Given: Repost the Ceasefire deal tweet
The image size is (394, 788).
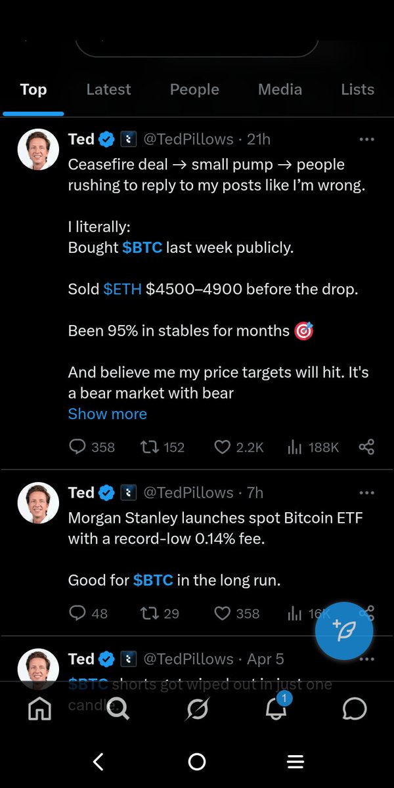Looking at the screenshot, I should point(148,447).
